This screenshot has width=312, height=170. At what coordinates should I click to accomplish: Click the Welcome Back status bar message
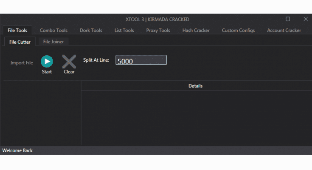(x=17, y=150)
